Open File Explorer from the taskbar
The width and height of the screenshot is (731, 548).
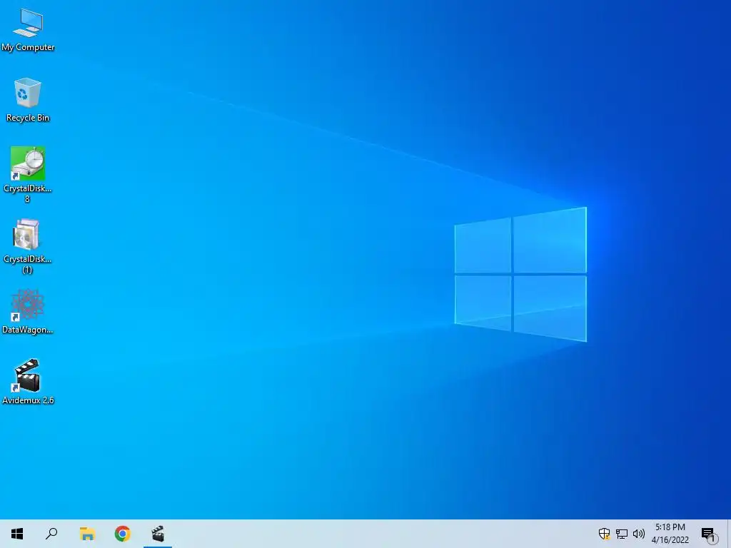[x=87, y=534]
